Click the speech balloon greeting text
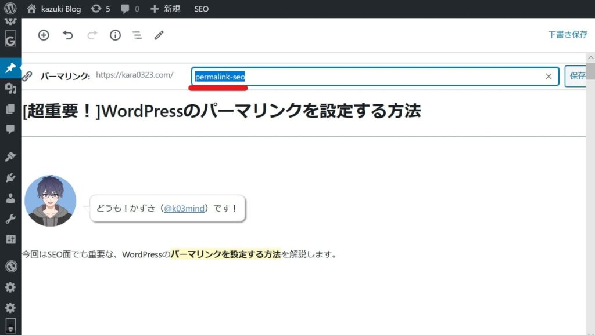 click(x=167, y=208)
